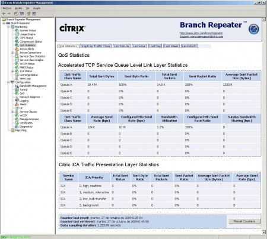Switch to the Last Week tab

tap(171, 46)
